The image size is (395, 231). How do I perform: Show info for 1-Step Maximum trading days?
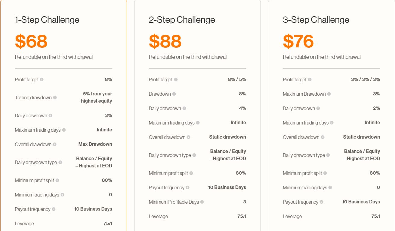(x=64, y=130)
